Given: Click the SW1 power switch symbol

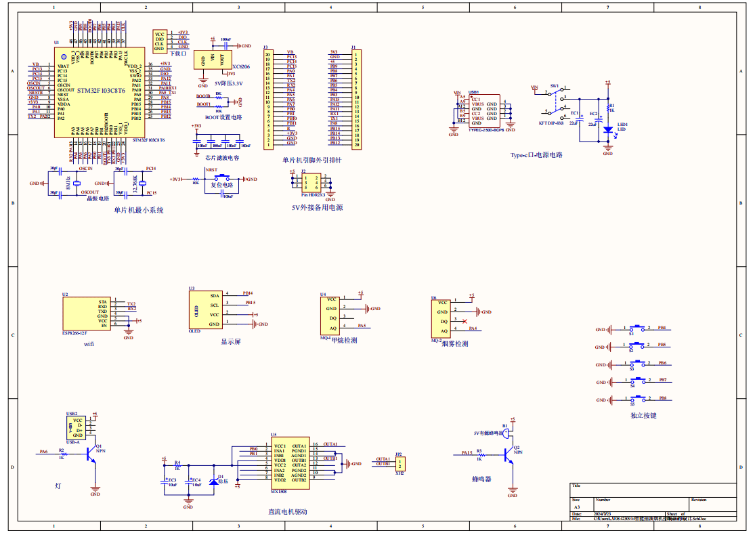Looking at the screenshot, I should click(557, 103).
